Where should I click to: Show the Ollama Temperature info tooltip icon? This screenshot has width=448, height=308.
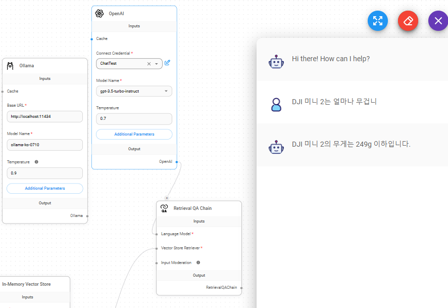tap(36, 162)
